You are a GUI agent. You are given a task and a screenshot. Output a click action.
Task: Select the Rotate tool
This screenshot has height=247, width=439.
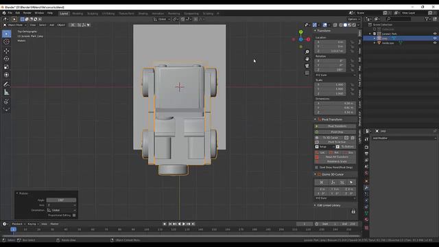[x=6, y=59]
